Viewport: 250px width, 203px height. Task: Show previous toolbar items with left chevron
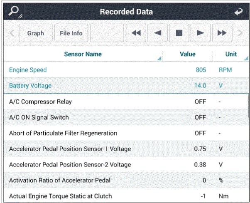[12, 33]
